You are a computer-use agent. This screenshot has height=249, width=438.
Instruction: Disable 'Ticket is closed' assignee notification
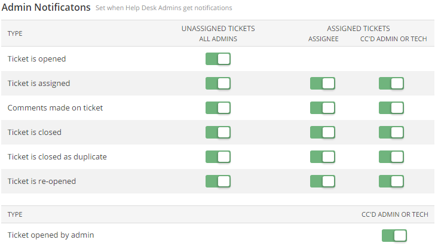322,132
